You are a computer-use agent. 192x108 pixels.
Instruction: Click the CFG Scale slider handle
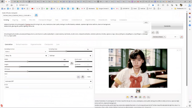pyautogui.click(x=28, y=71)
